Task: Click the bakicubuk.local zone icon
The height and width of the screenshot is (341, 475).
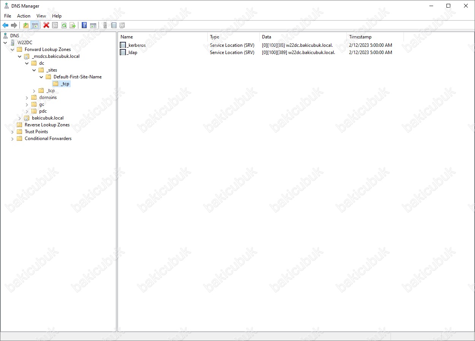Action: (27, 118)
